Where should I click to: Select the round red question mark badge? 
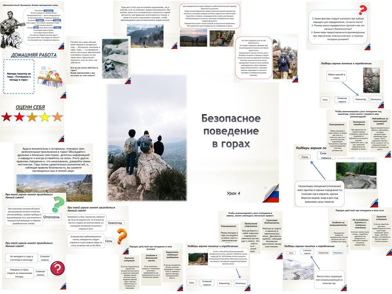(x=58, y=268)
